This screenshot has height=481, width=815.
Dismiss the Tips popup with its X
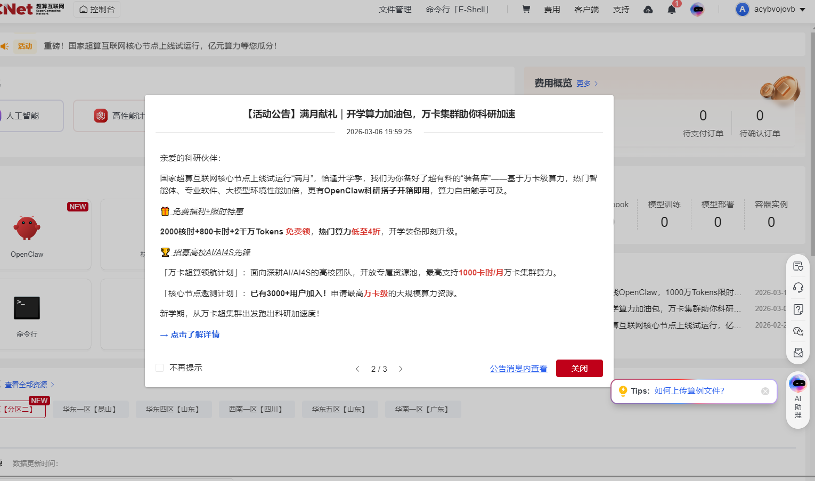765,391
